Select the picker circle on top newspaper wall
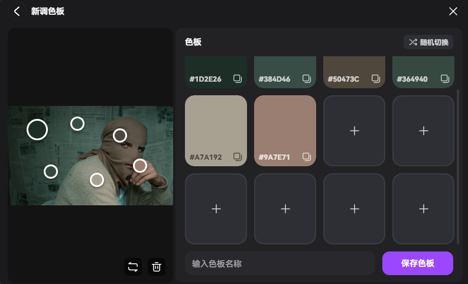 (x=77, y=124)
